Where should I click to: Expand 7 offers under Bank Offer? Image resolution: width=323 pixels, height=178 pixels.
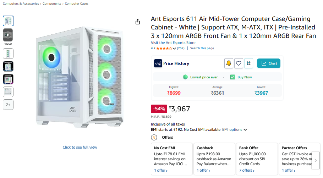point(247,171)
